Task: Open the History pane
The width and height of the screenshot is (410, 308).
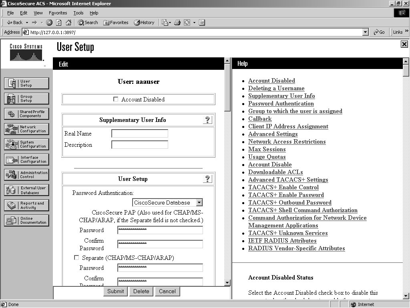Action: pos(144,22)
